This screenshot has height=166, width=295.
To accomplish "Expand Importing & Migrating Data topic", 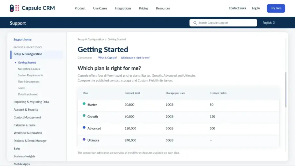I will tap(31, 102).
